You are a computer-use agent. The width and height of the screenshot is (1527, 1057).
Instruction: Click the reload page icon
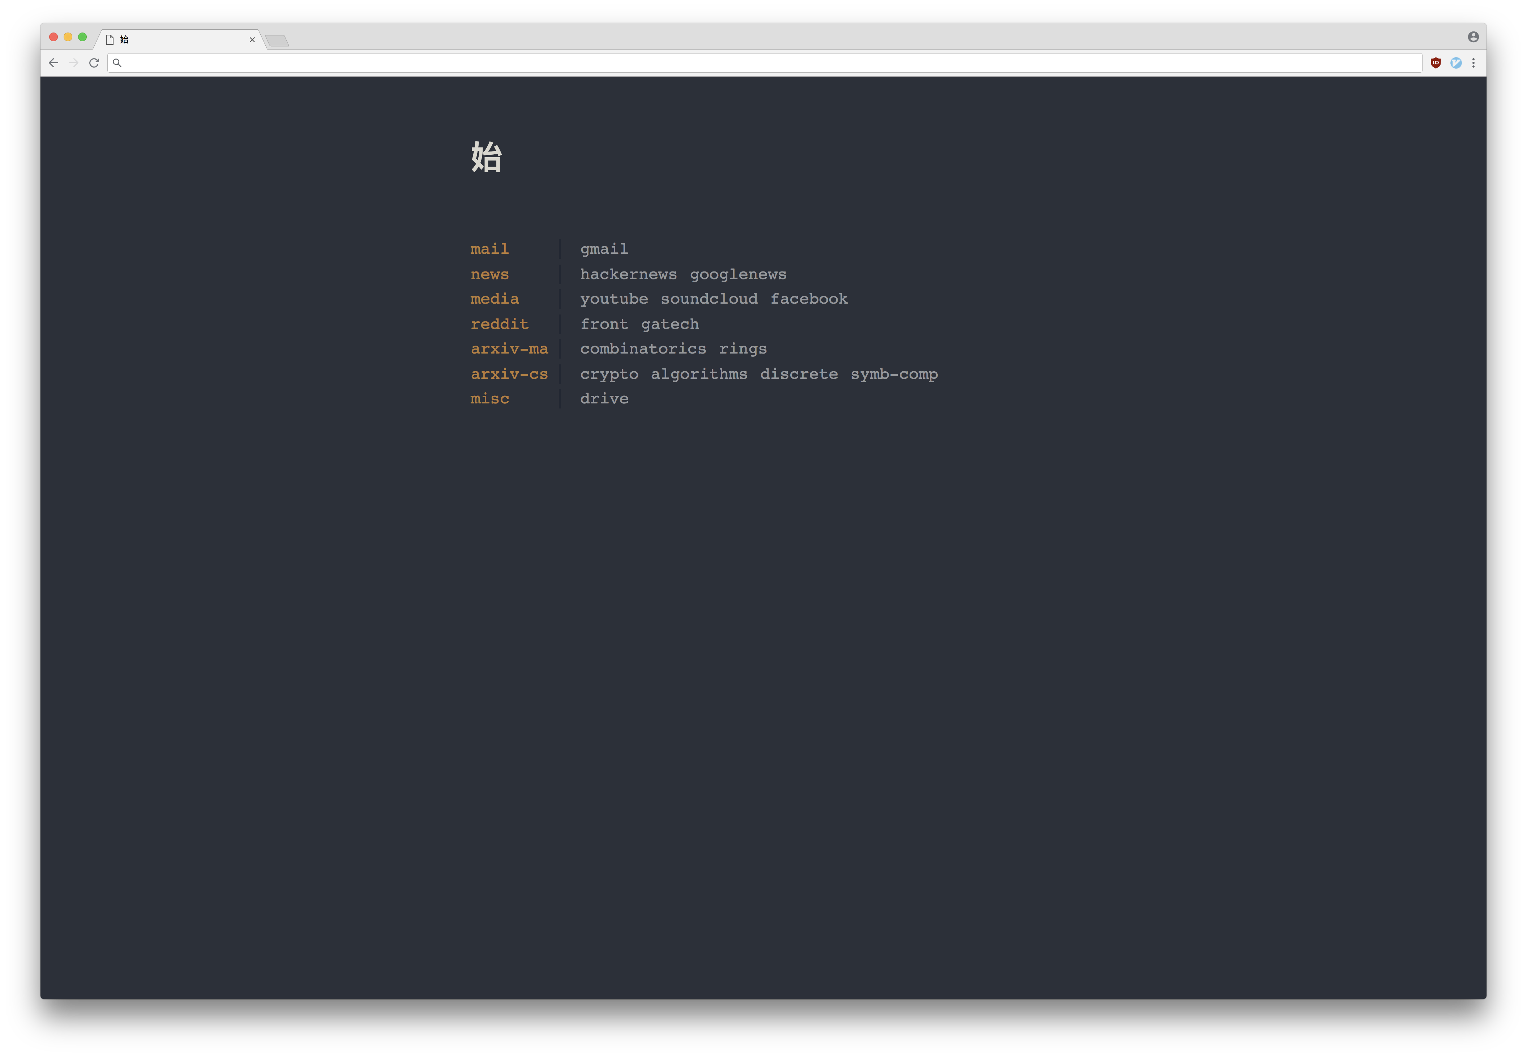pos(94,63)
